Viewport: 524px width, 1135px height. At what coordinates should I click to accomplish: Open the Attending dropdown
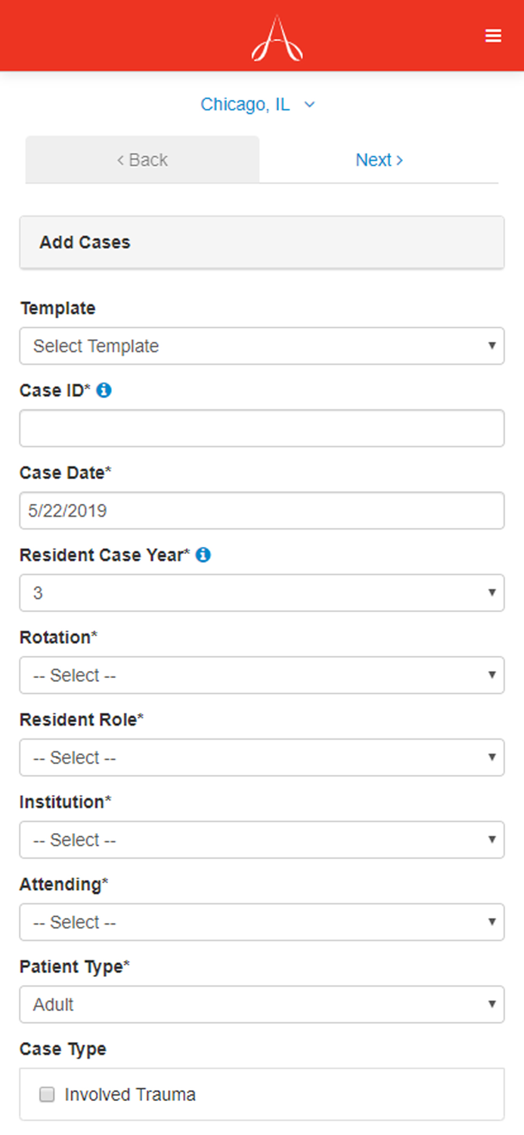pyautogui.click(x=262, y=922)
